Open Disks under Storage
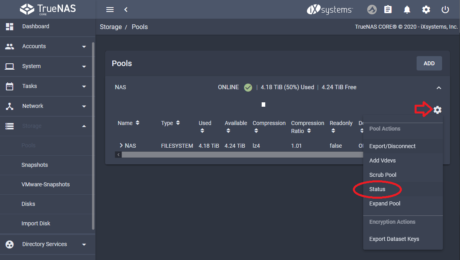This screenshot has width=460, height=260. click(x=28, y=204)
